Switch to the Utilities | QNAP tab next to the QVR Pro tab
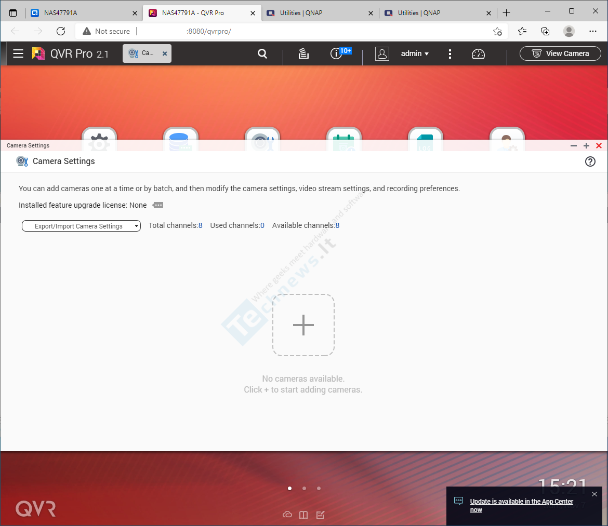Image resolution: width=608 pixels, height=526 pixels. [320, 13]
